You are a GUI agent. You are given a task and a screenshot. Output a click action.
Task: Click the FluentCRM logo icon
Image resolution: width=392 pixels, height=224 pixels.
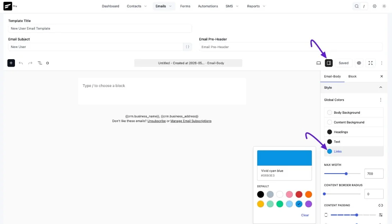tap(8, 6)
